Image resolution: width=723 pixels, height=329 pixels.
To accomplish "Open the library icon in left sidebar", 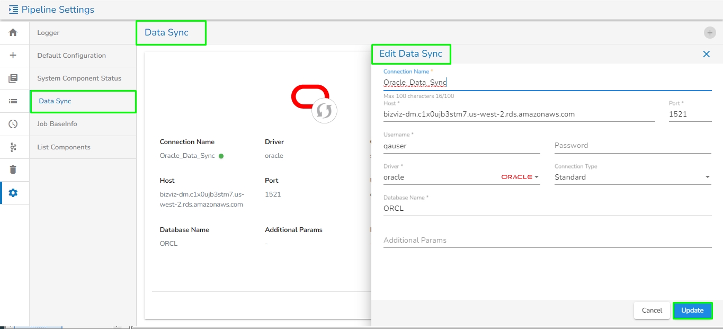I will (x=13, y=78).
